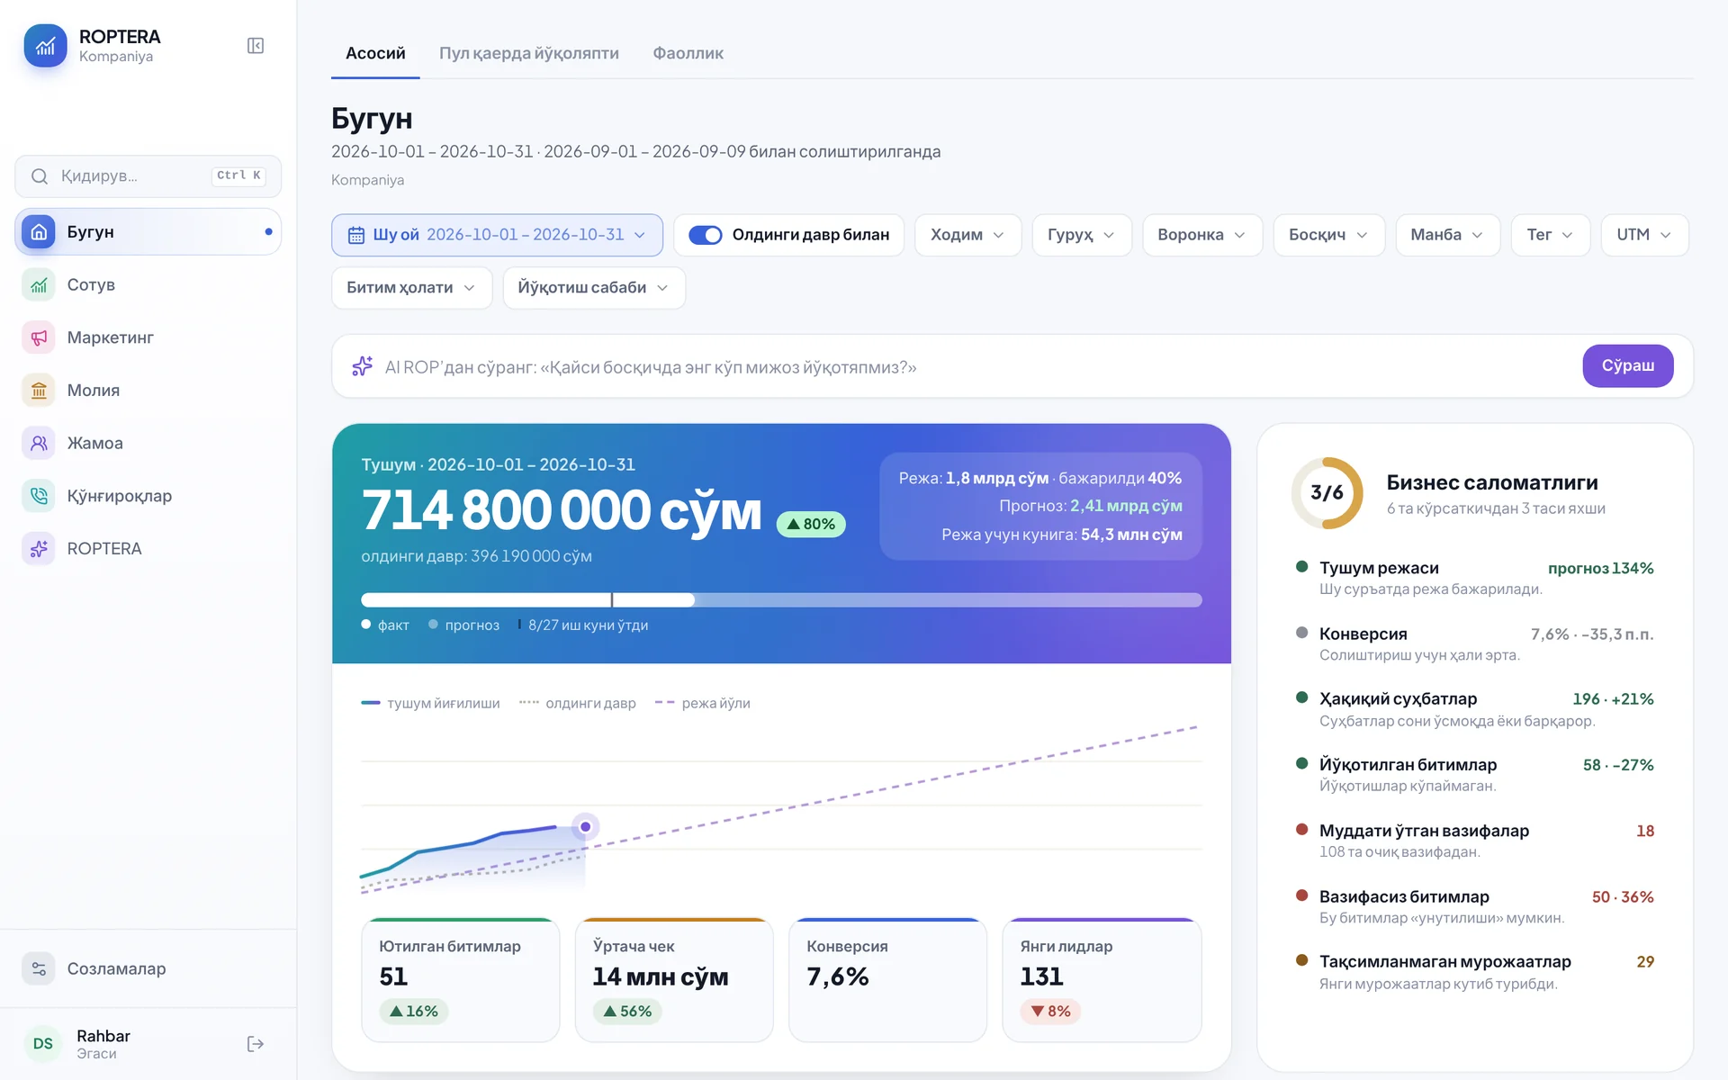Click the 8% down badge under Янги лидлар

(x=1050, y=1012)
